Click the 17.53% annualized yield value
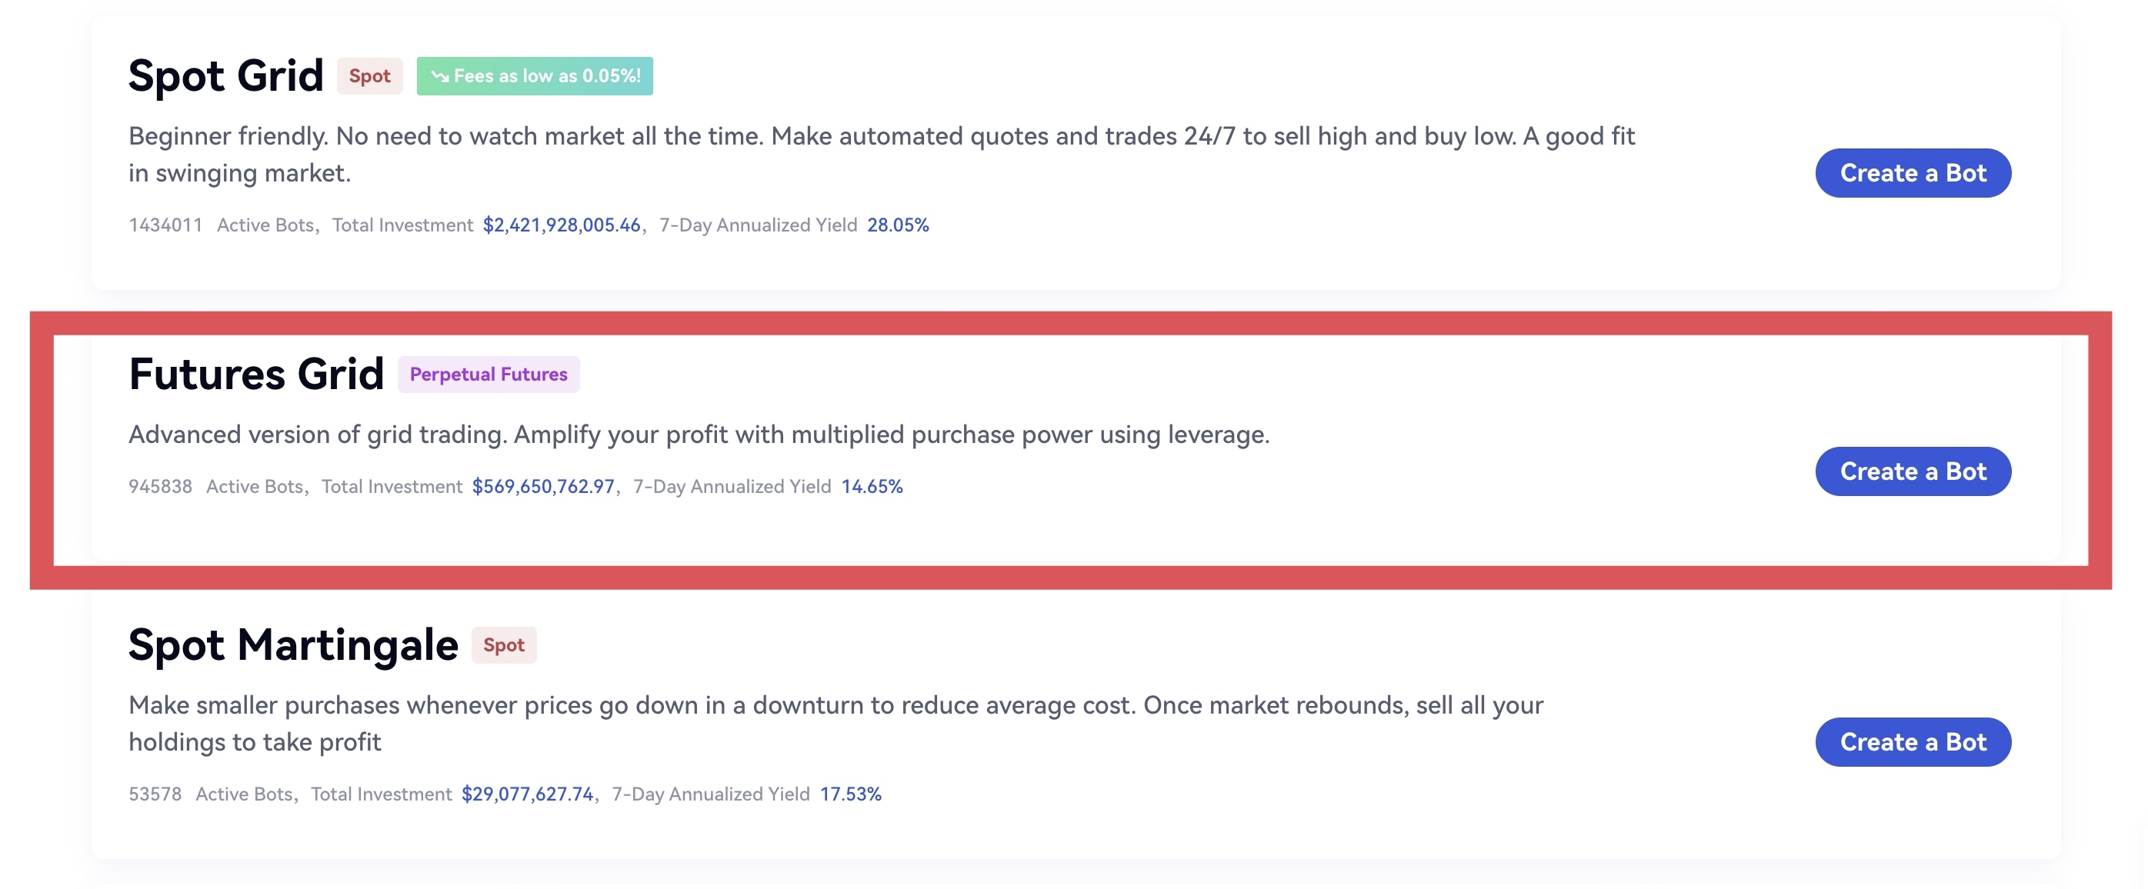Viewport: 2148px width, 889px height. (x=849, y=794)
